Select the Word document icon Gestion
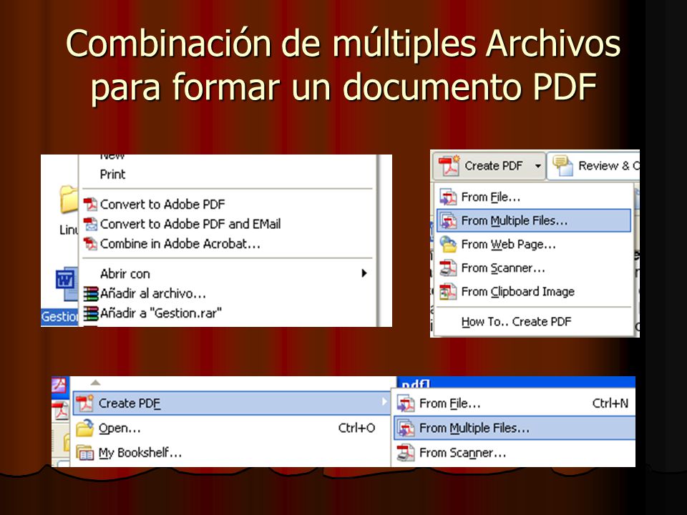 67,283
